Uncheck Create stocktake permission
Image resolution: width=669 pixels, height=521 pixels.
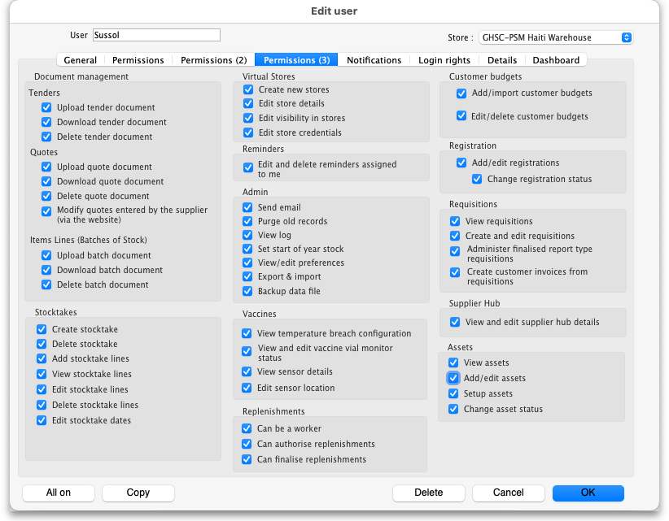[42, 329]
